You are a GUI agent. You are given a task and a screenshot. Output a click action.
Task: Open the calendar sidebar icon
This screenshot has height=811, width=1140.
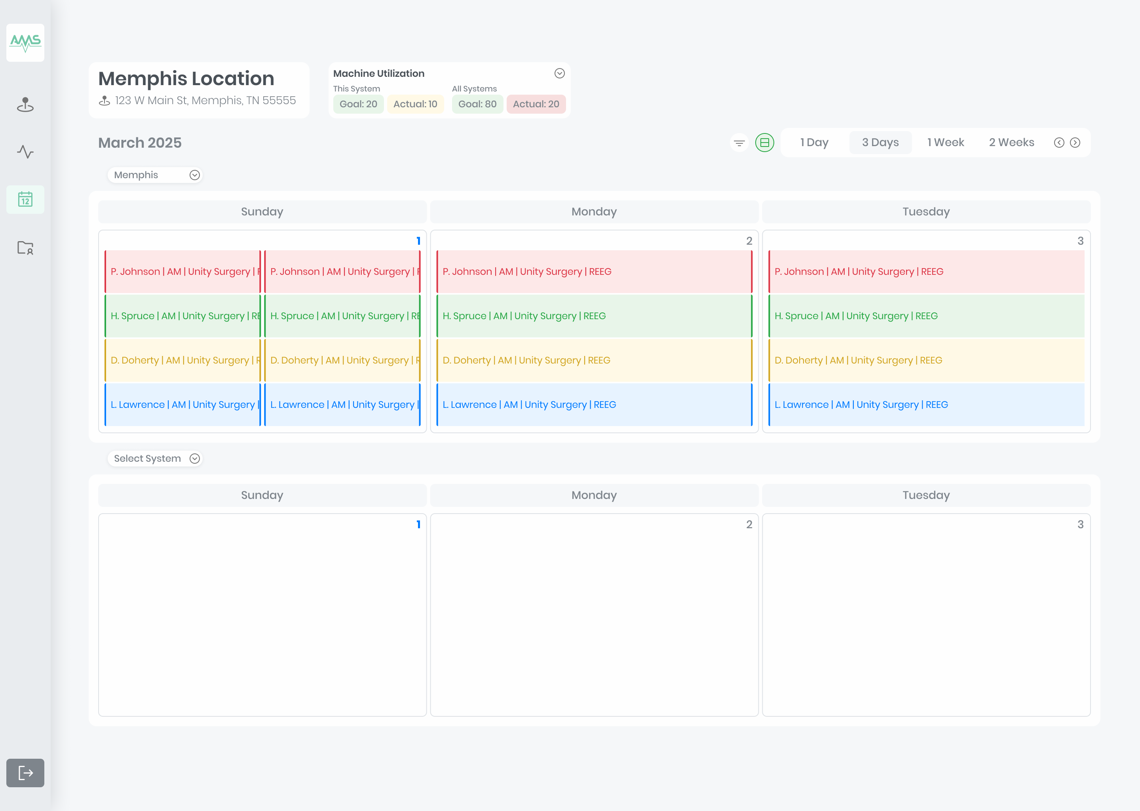pyautogui.click(x=25, y=199)
